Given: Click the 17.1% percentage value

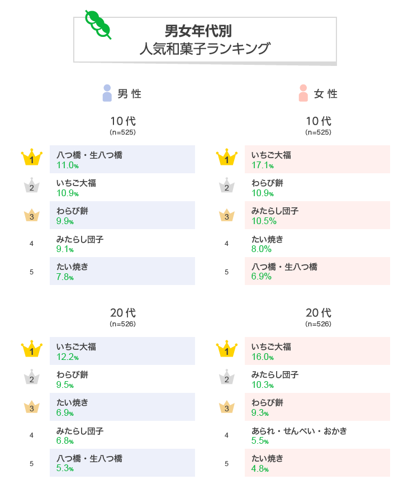Looking at the screenshot, I should pyautogui.click(x=263, y=165).
